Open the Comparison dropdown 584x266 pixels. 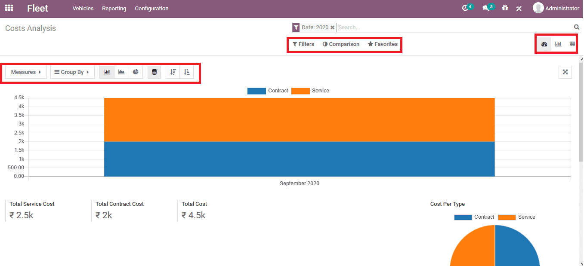341,44
